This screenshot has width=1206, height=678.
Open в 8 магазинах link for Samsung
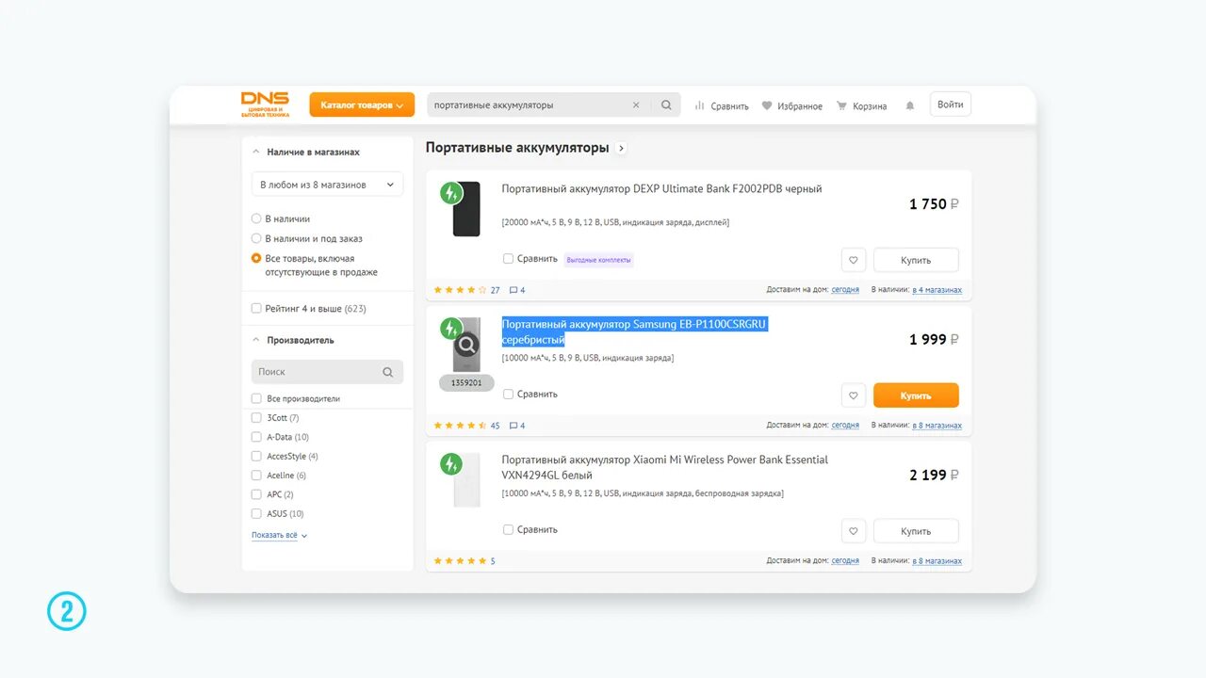(x=937, y=426)
